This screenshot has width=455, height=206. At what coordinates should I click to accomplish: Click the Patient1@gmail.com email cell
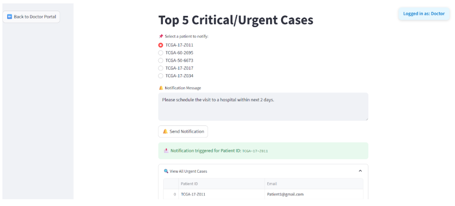[x=285, y=194]
